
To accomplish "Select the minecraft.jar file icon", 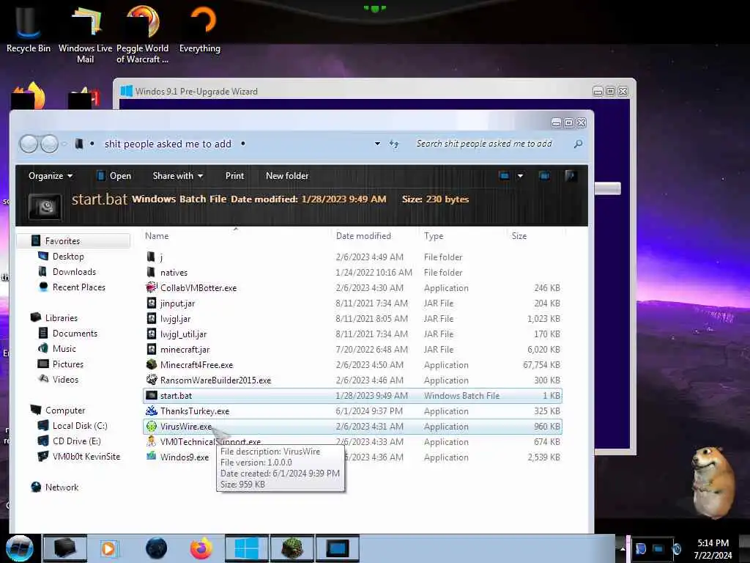I will [151, 349].
